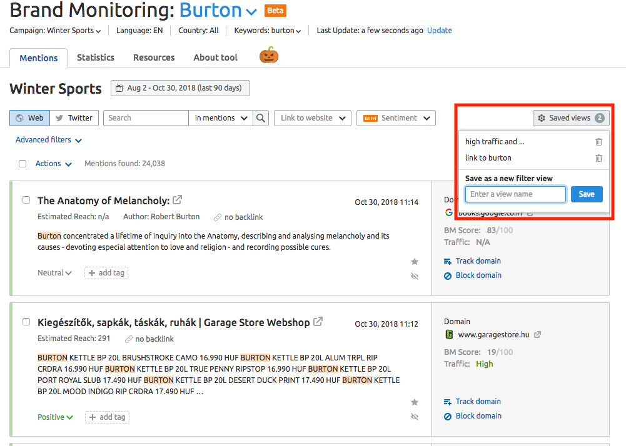This screenshot has height=446, width=626.
Task: Click the 'Traffic: High' value
Action: pyautogui.click(x=468, y=364)
